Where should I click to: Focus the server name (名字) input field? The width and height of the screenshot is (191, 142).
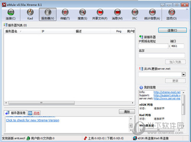click(x=162, y=56)
